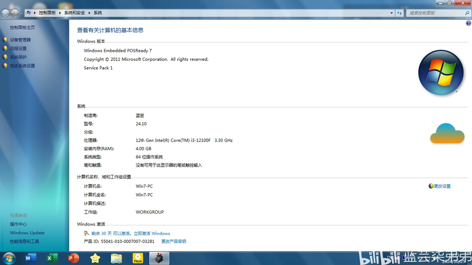Expand arrow after 控制面板 breadcrumb
This screenshot has width=472, height=265.
[x=60, y=13]
